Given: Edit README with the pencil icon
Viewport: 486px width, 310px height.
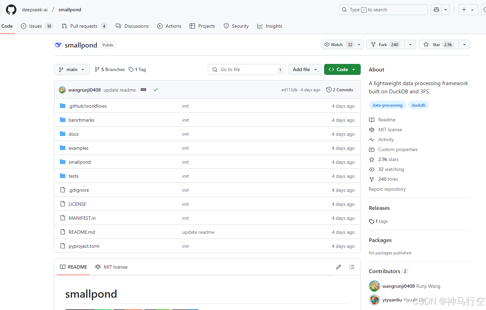Looking at the screenshot, I should (x=338, y=267).
